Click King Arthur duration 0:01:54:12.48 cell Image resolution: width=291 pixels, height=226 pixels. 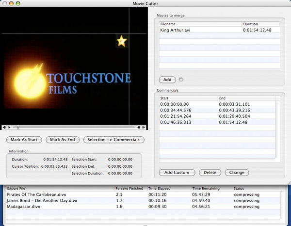[x=257, y=30]
